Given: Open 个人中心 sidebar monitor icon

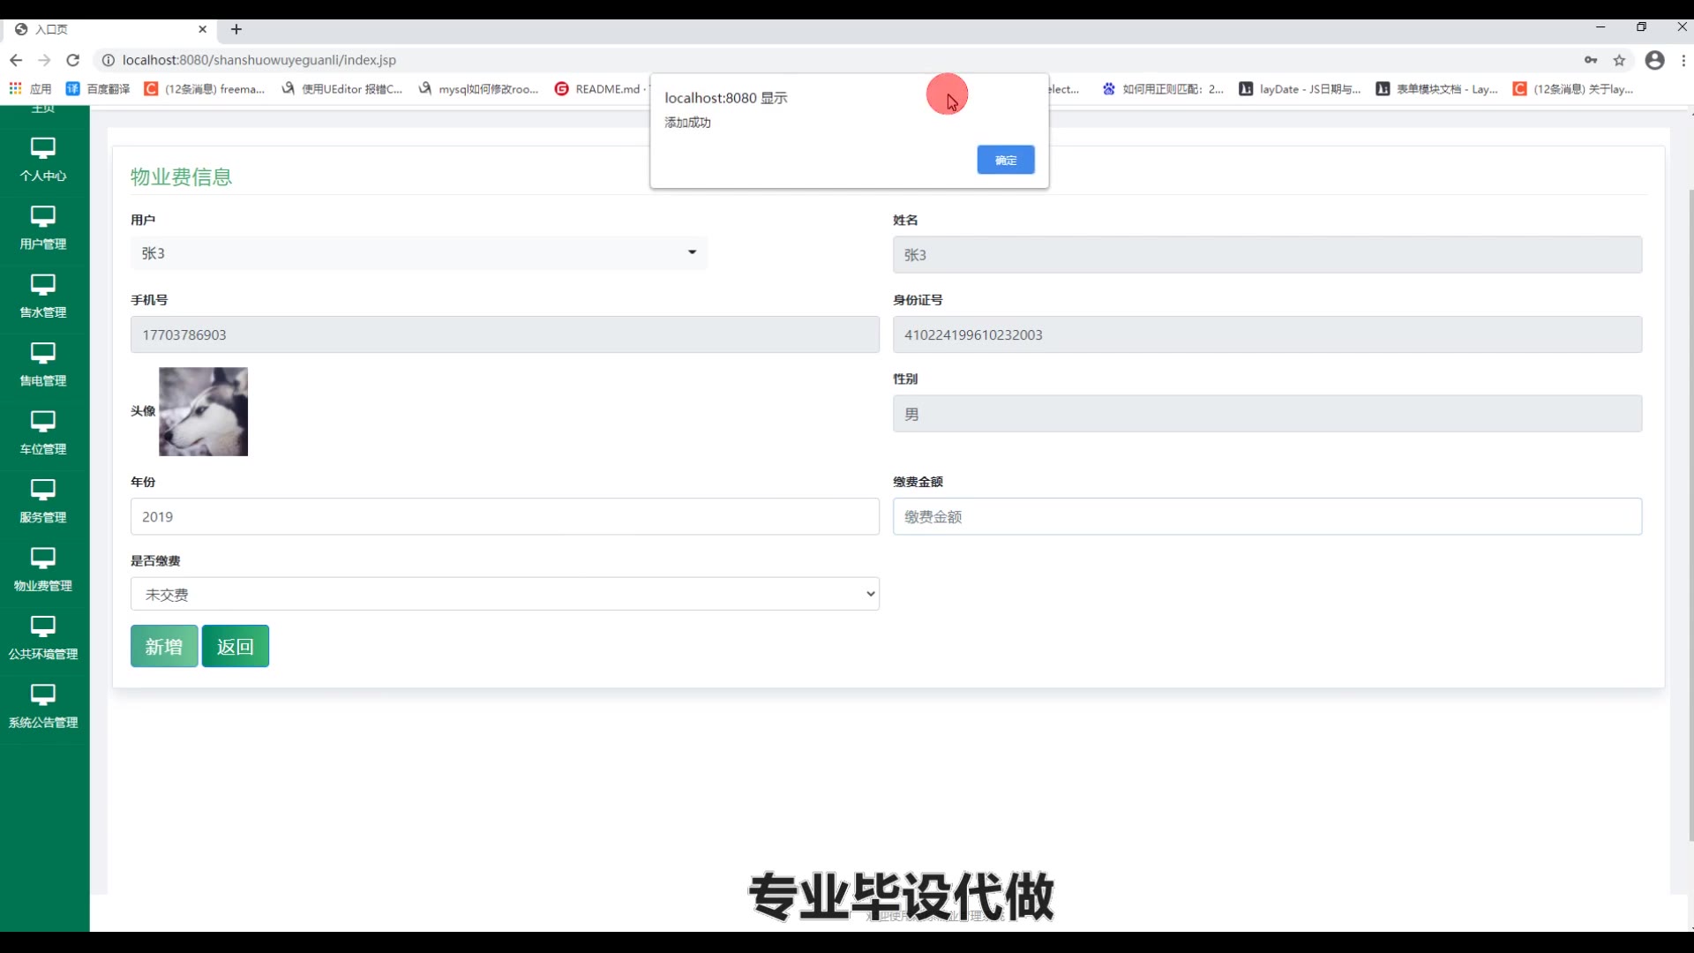Looking at the screenshot, I should 42,148.
